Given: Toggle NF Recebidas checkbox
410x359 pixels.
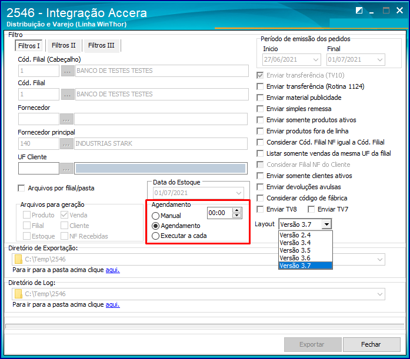Looking at the screenshot, I should (64, 236).
